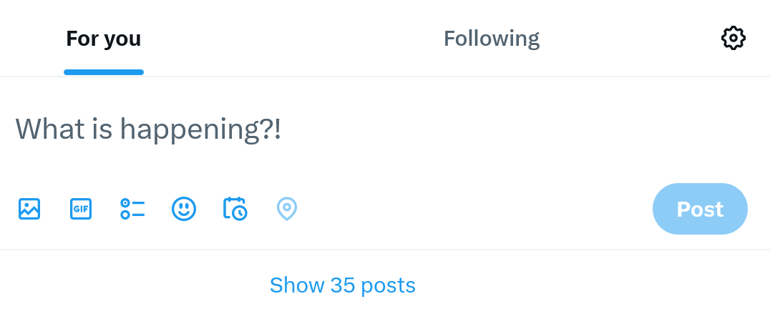Screen dimensions: 770x319
Task: Open the GIF picker
Action: pos(81,209)
